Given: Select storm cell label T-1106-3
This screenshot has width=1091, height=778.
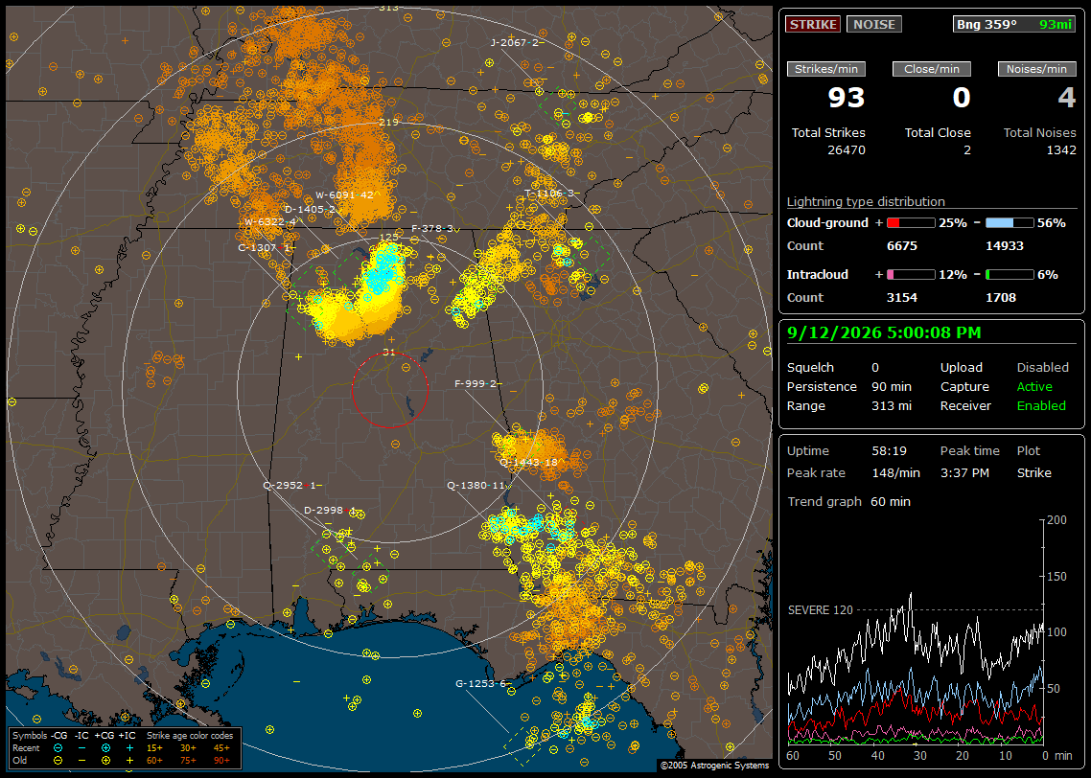Looking at the screenshot, I should (549, 194).
